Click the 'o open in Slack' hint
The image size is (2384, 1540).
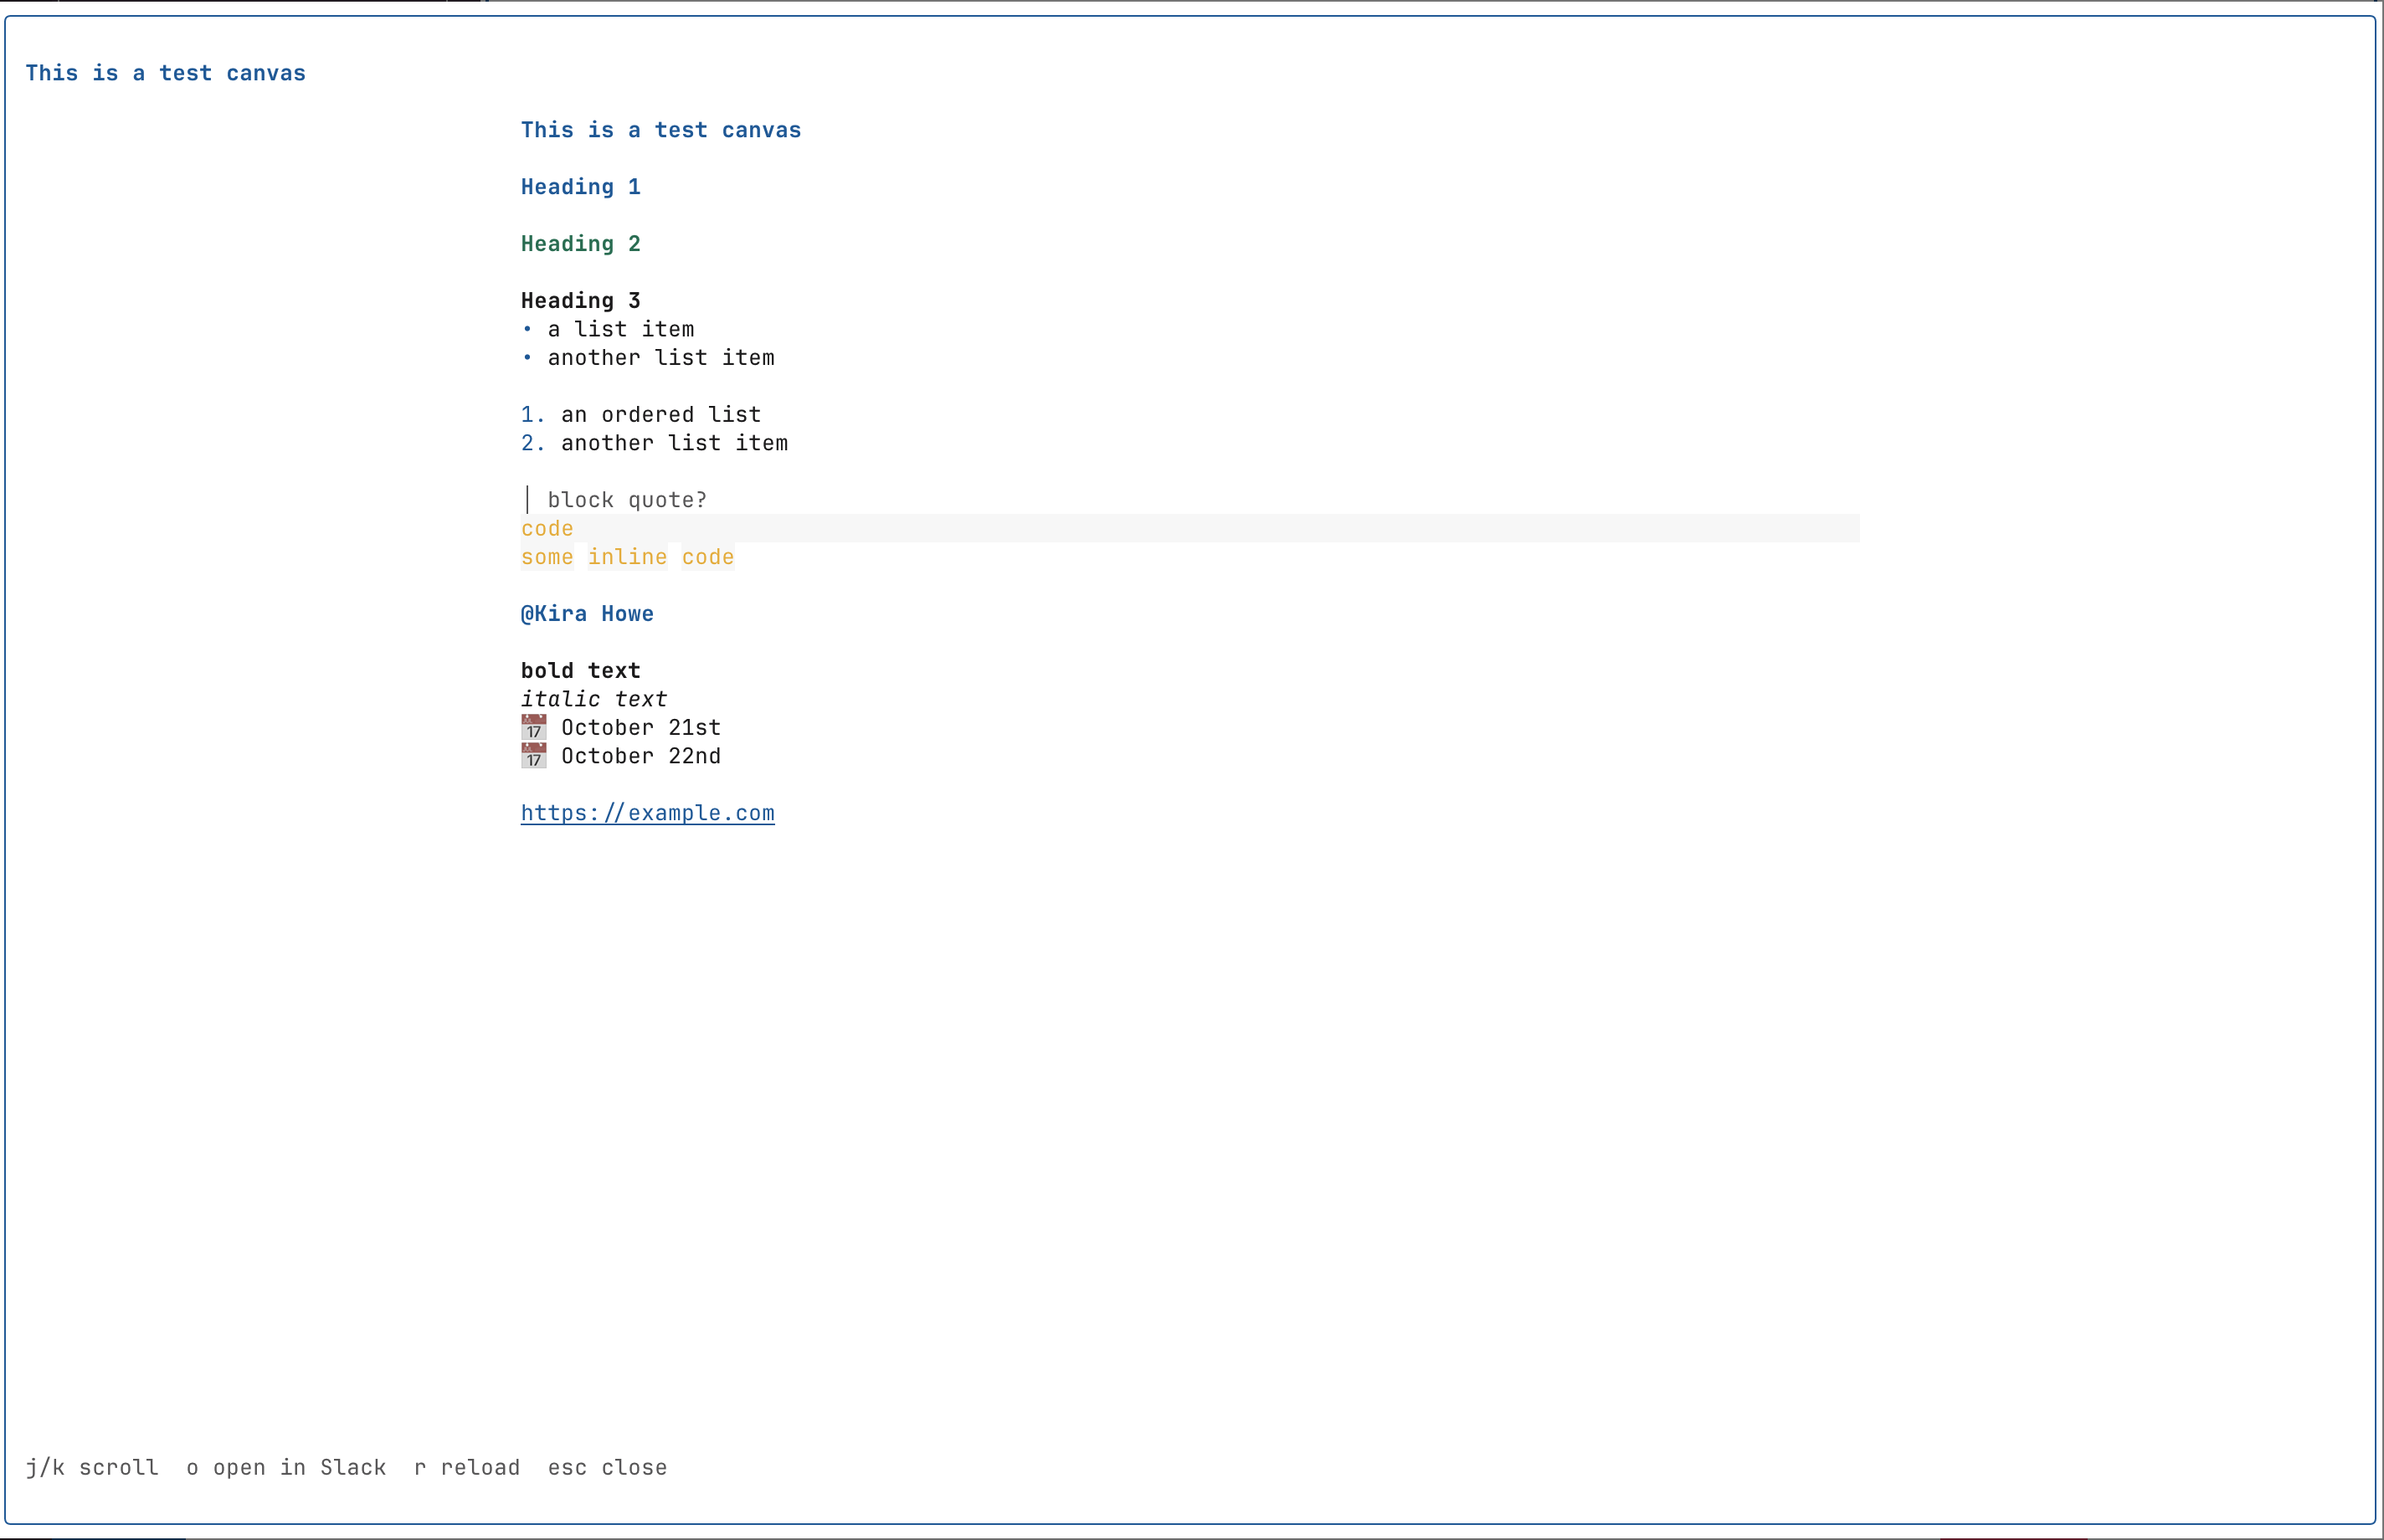pos(286,1467)
